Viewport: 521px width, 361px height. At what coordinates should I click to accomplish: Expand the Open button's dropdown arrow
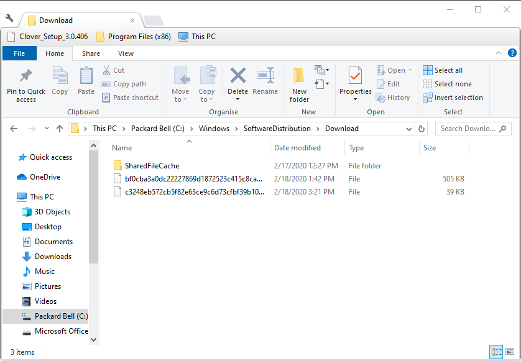(x=410, y=70)
